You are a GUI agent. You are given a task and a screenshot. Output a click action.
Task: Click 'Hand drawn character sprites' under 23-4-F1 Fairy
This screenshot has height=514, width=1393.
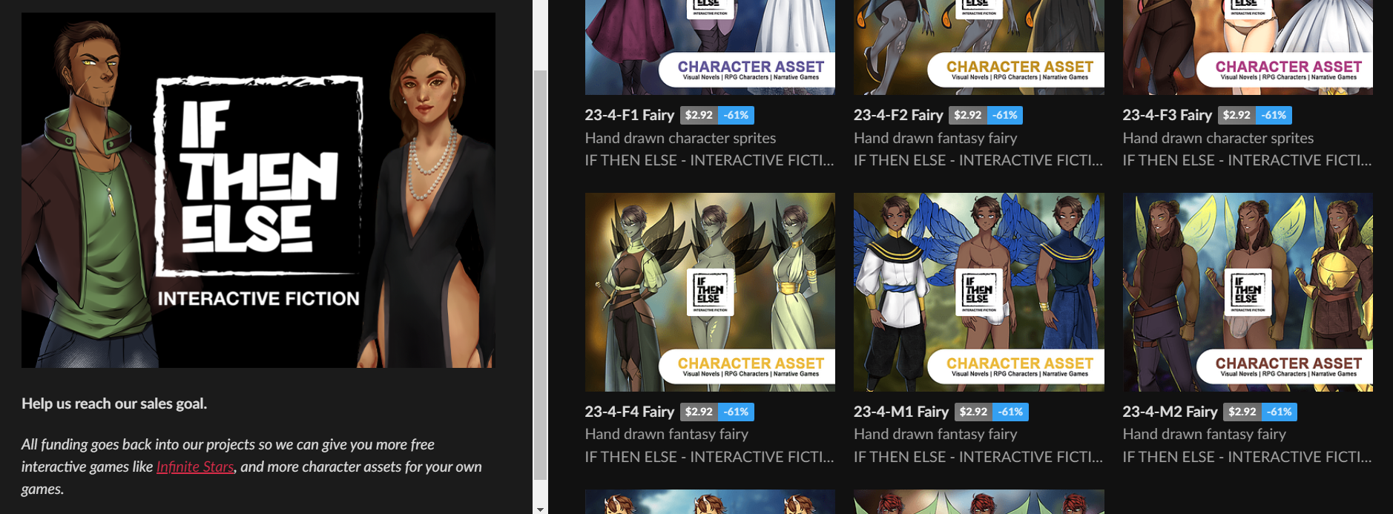coord(681,138)
